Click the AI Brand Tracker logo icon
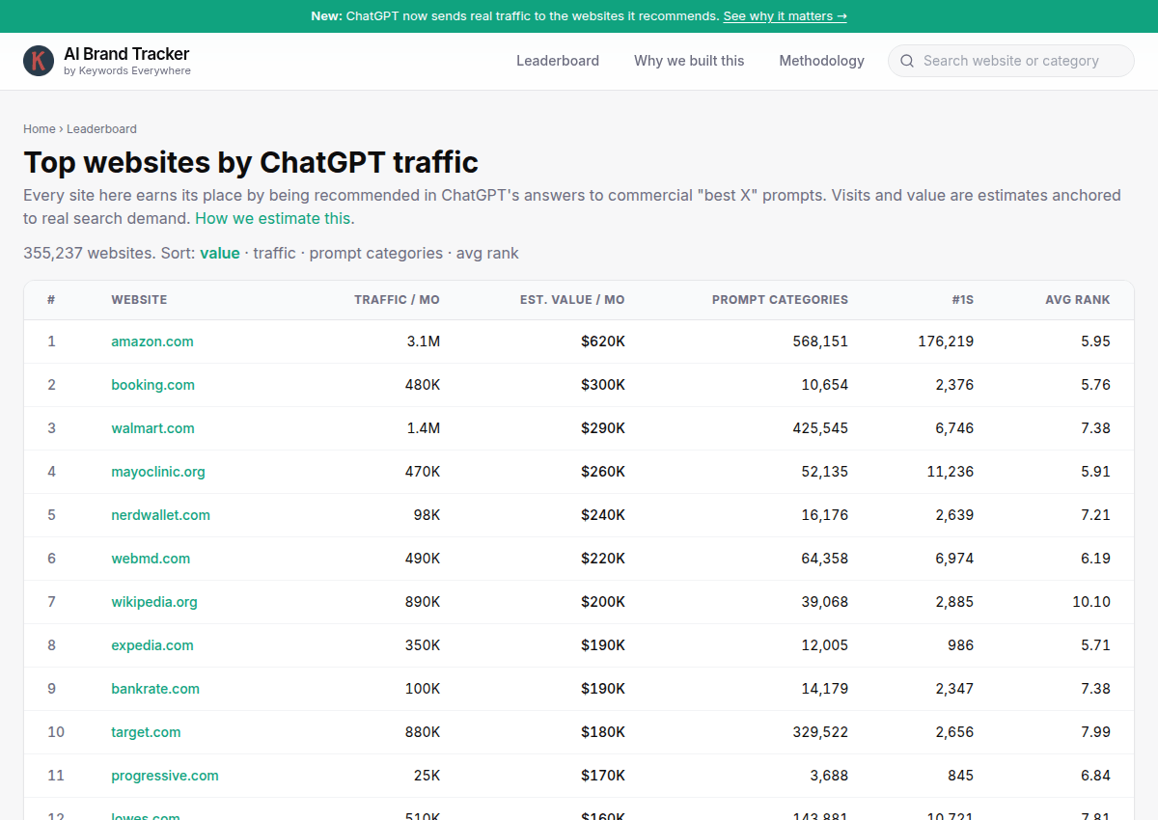The height and width of the screenshot is (820, 1158). (39, 61)
